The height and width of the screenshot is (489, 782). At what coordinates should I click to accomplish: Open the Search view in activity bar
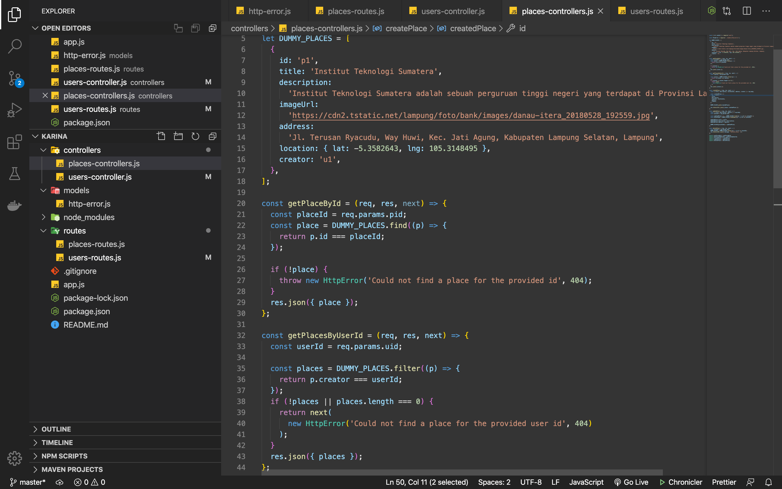point(15,46)
